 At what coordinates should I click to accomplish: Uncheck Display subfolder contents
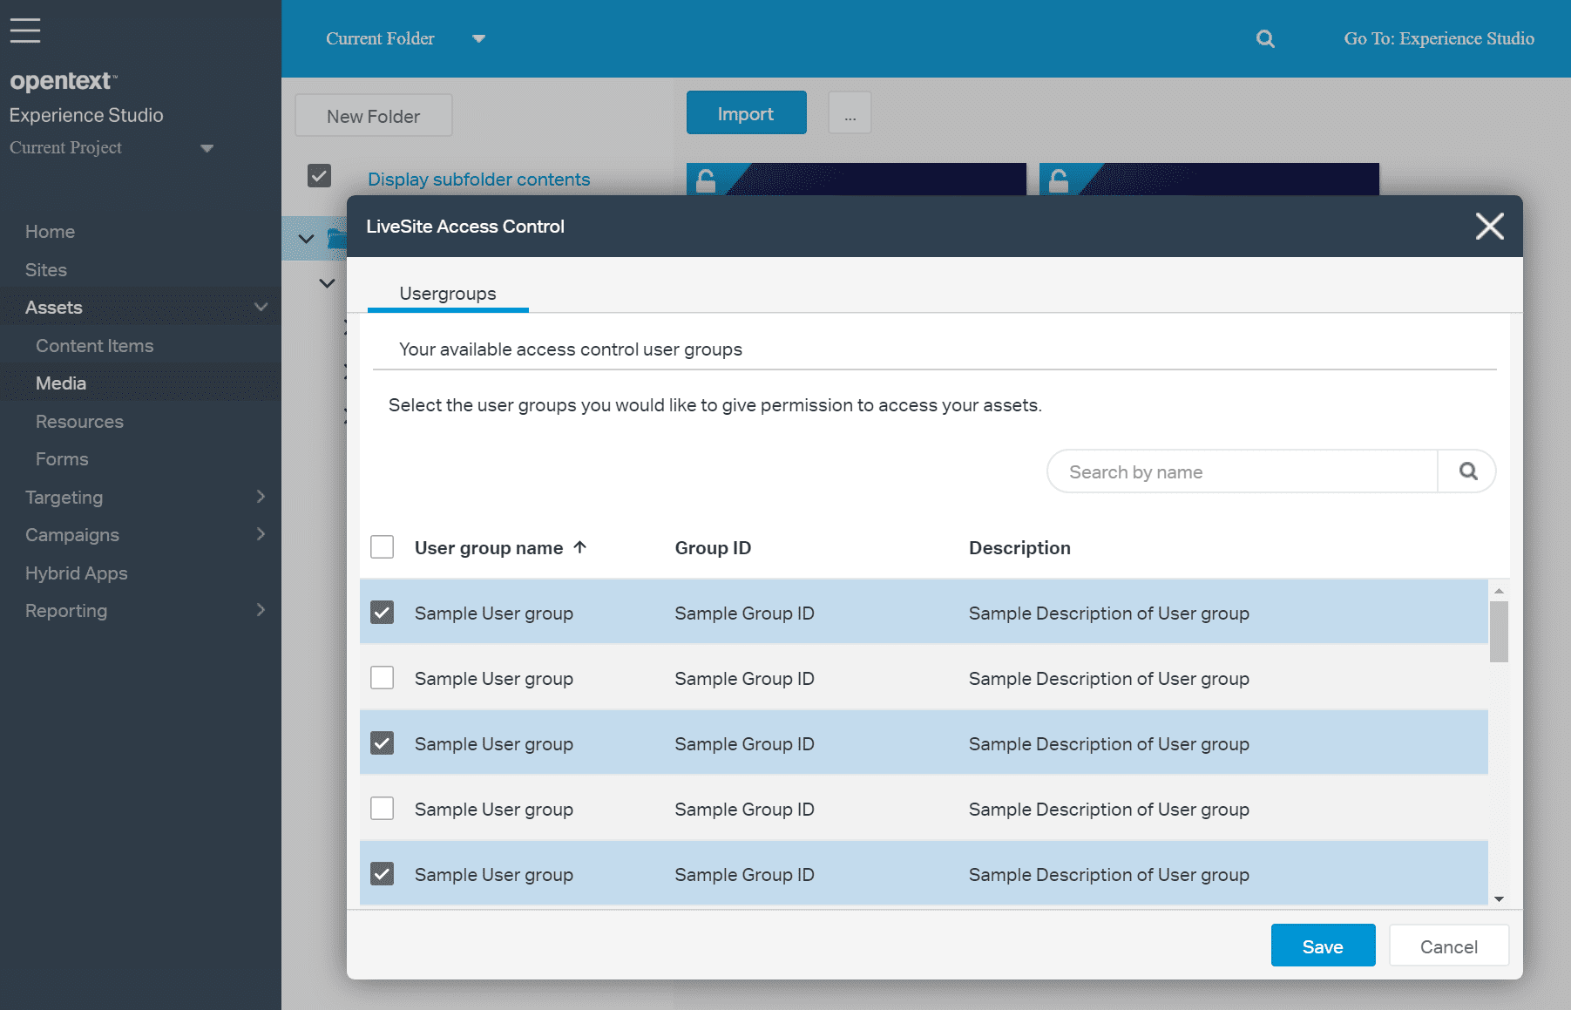pos(319,175)
